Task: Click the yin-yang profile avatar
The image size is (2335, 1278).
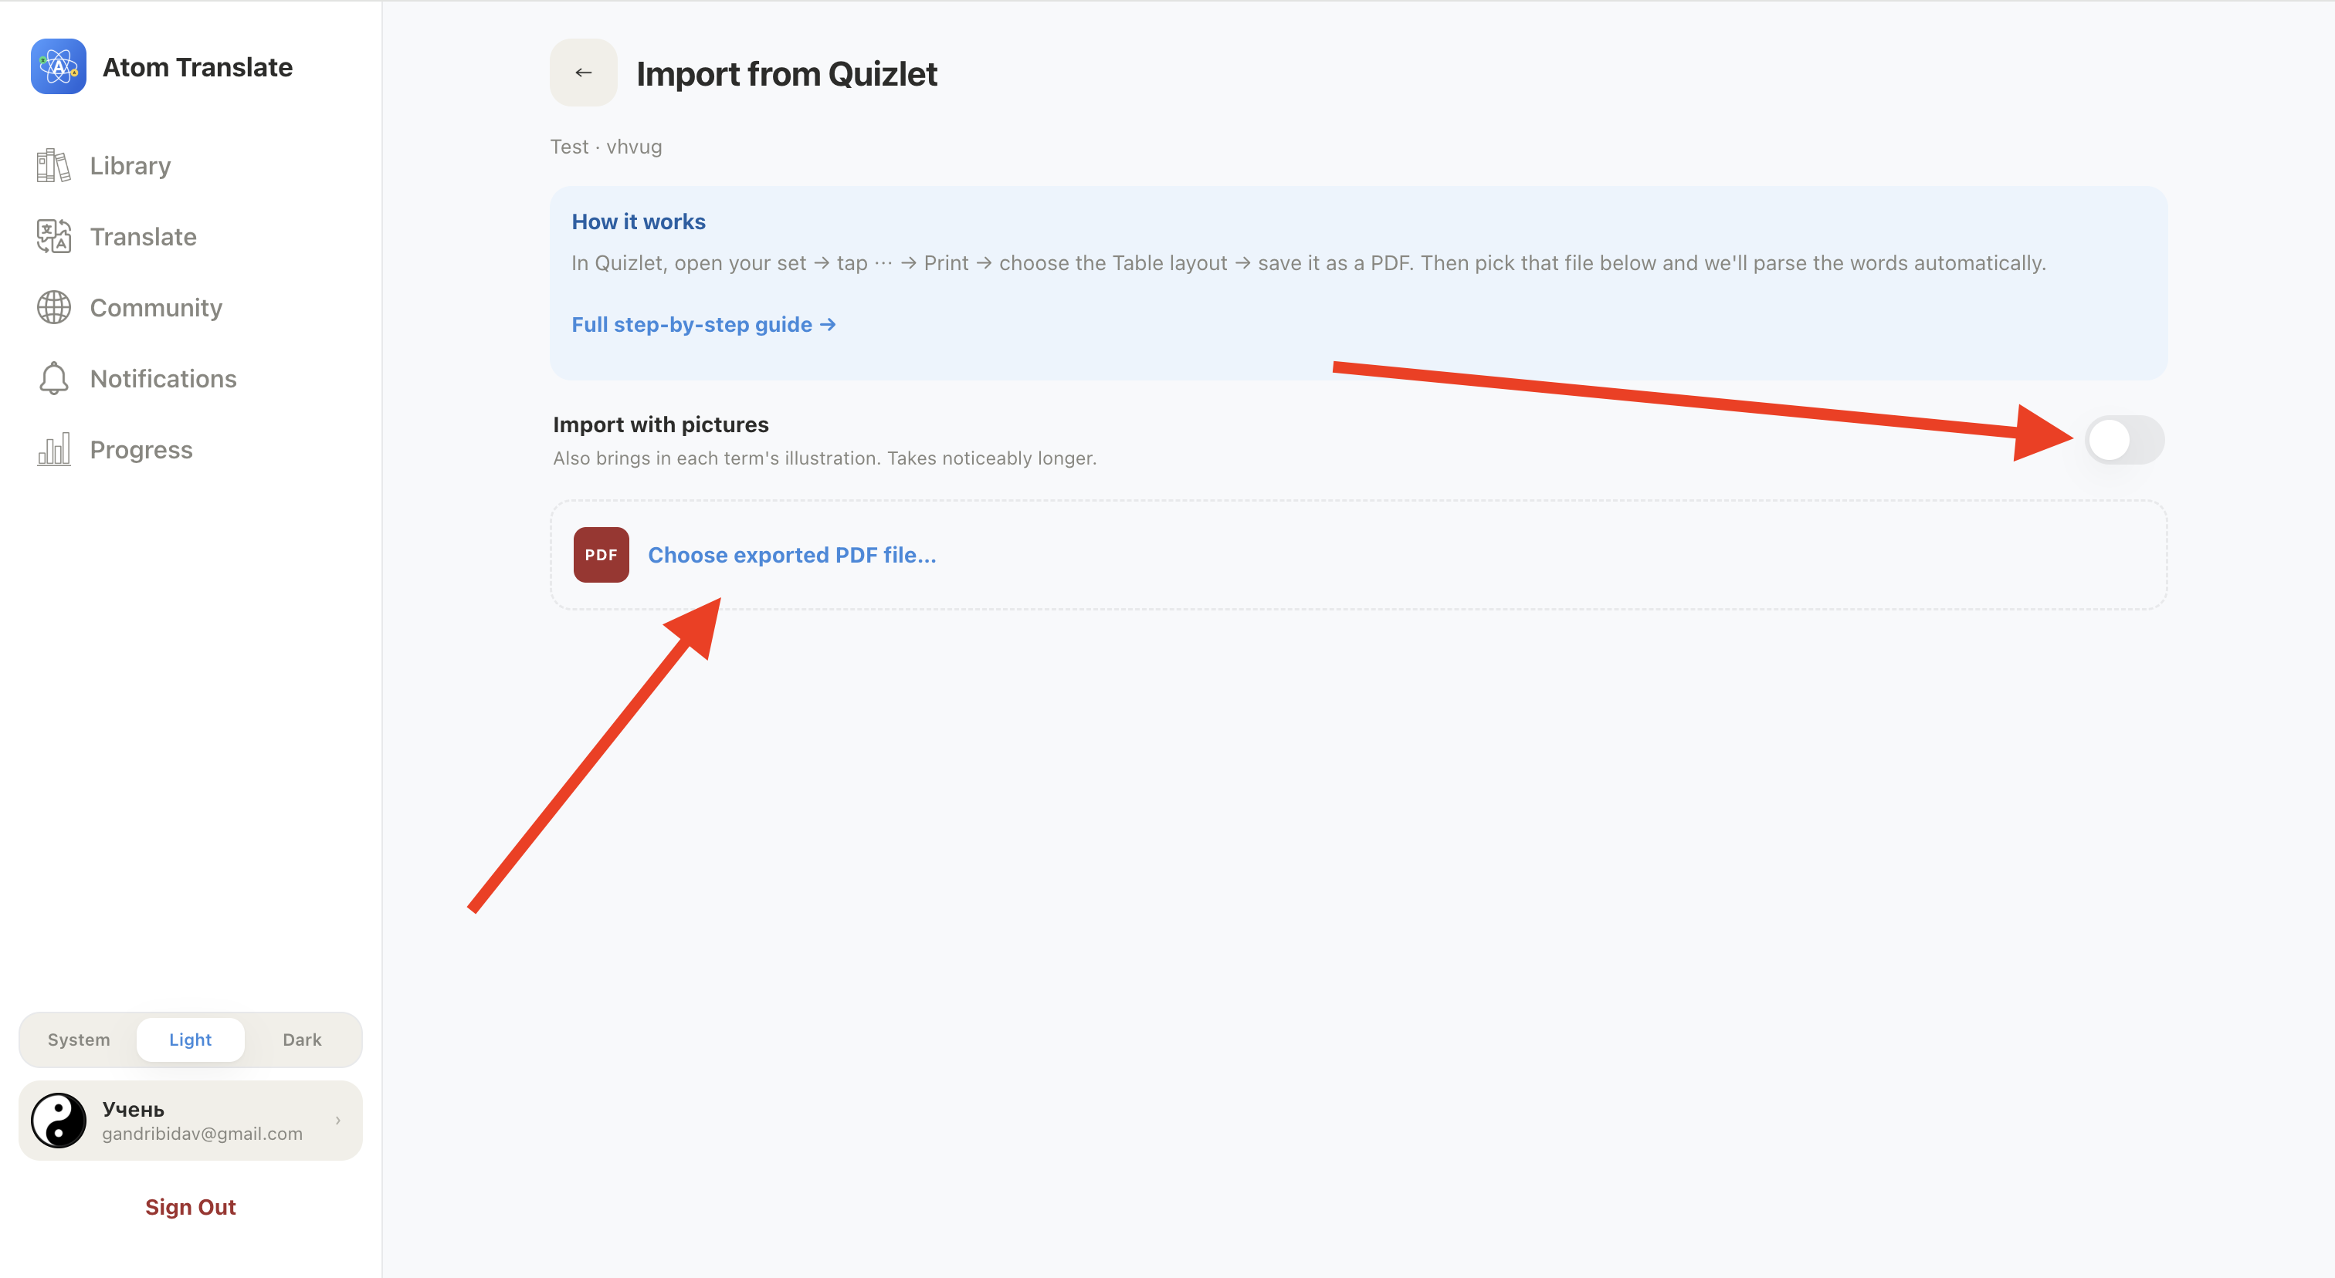Action: [x=59, y=1121]
